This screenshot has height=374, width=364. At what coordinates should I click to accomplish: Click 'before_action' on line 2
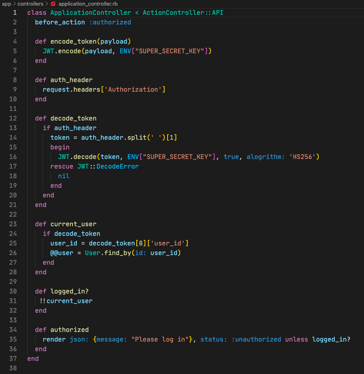pyautogui.click(x=60, y=22)
